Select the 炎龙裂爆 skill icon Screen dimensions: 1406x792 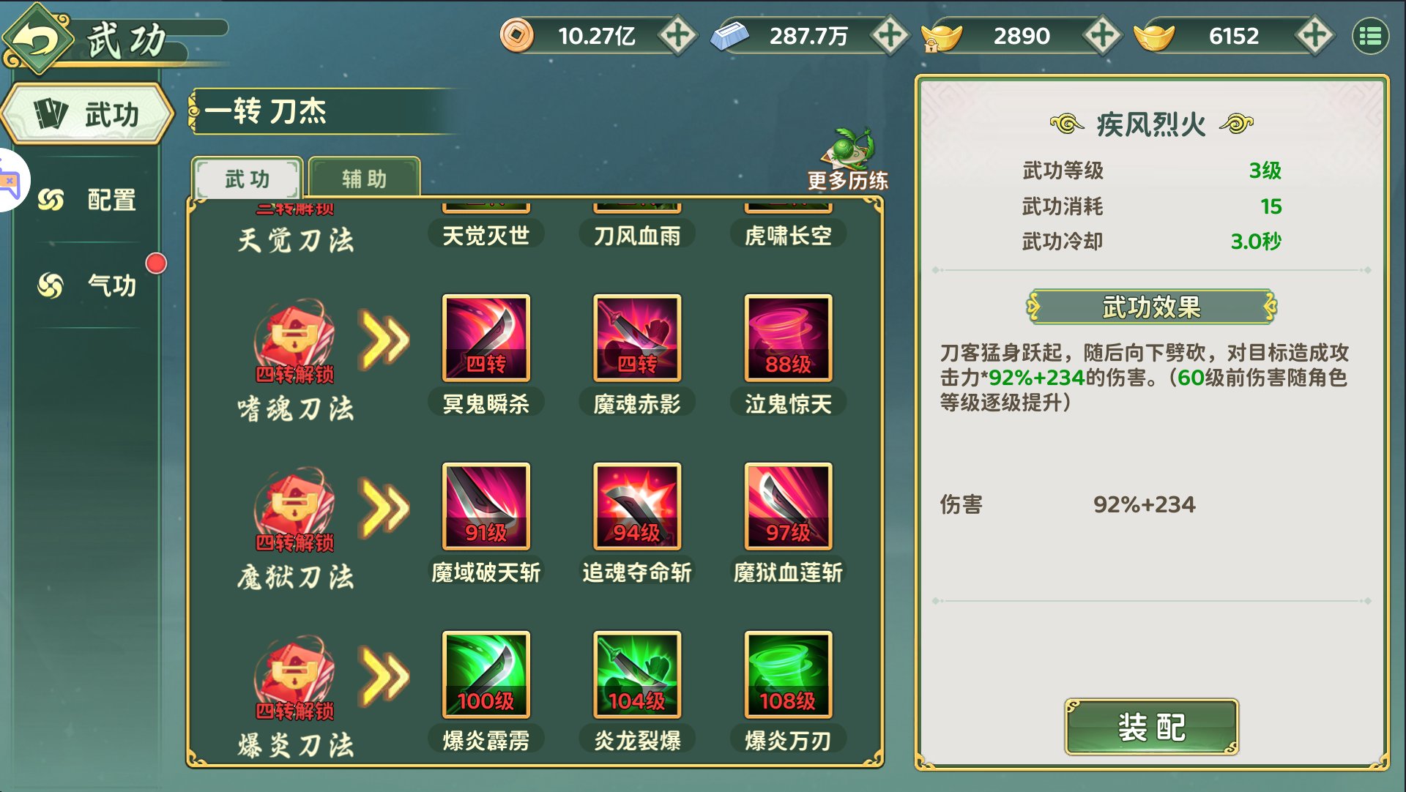[x=637, y=675]
